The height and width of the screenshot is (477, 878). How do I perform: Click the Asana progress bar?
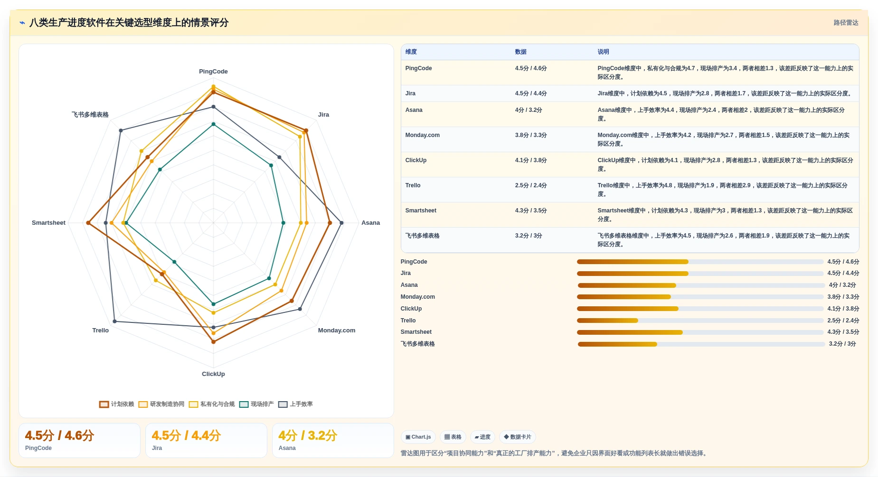[701, 285]
